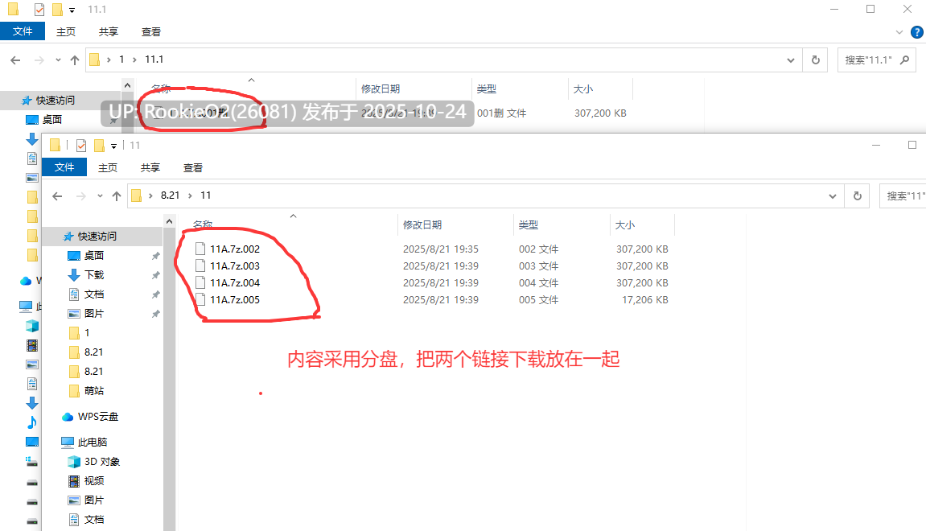Screen dimensions: 926x531
Task: Switch to 主页 tab in window 11
Action: [108, 167]
